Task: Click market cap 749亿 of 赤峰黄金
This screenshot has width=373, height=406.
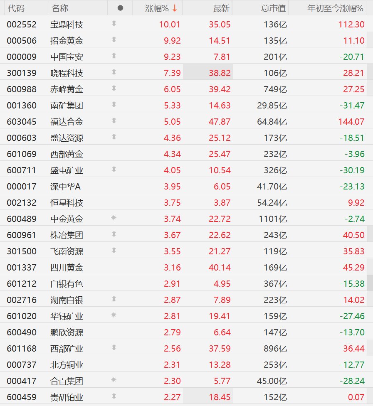Action: pyautogui.click(x=275, y=89)
